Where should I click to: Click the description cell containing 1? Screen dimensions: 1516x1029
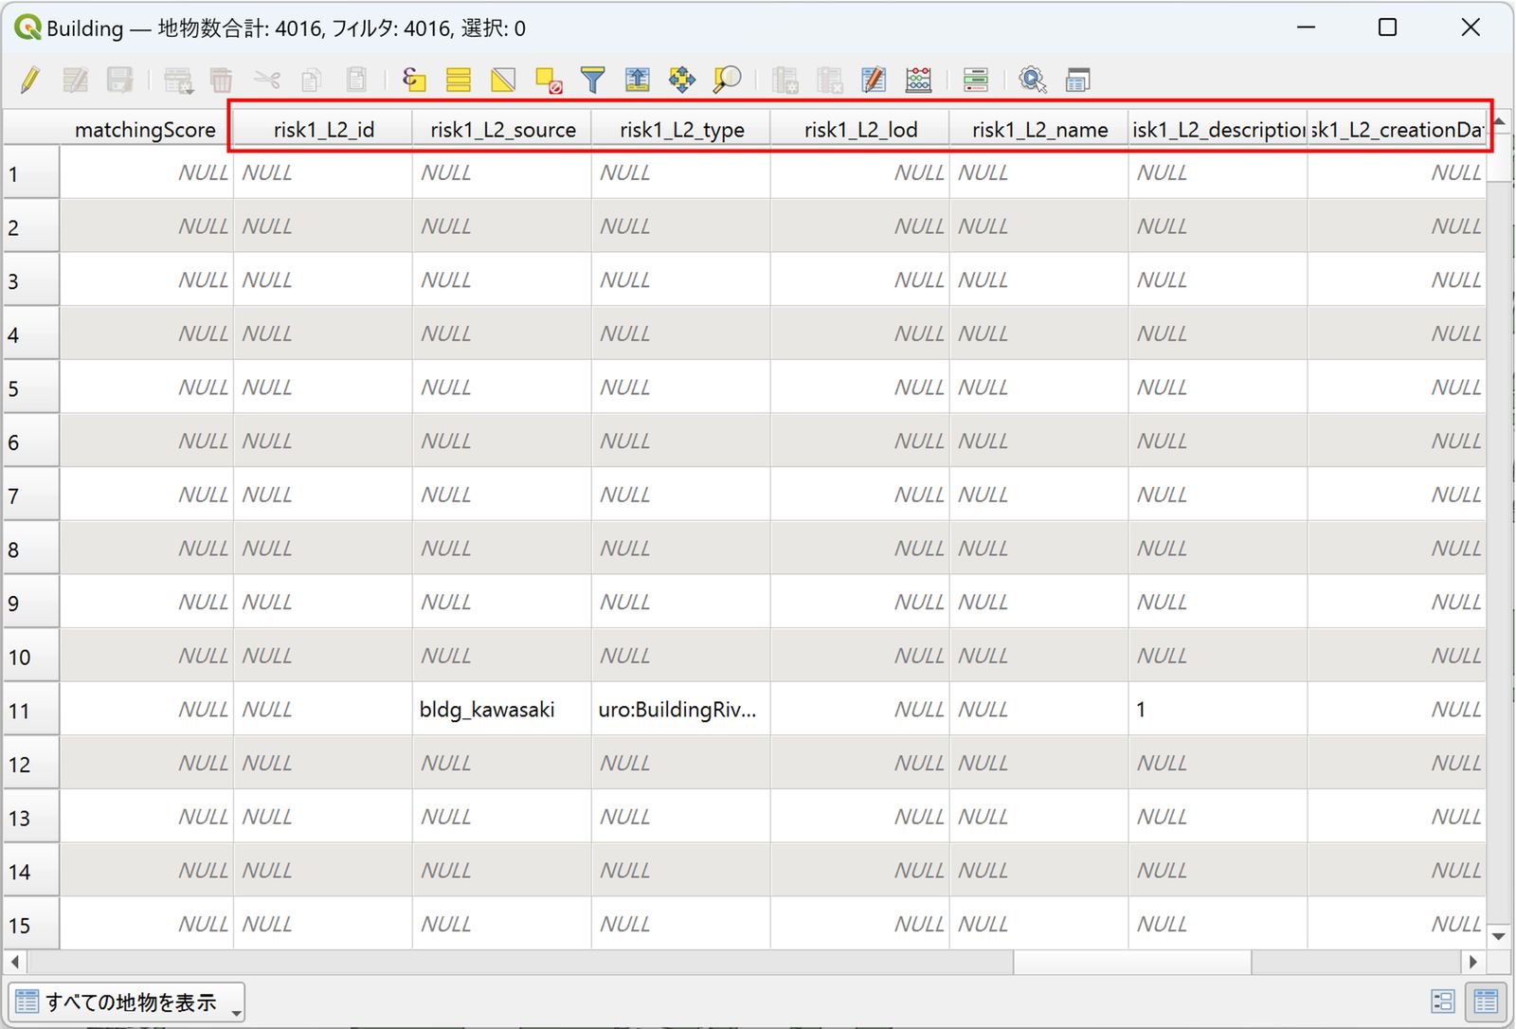tap(1218, 710)
